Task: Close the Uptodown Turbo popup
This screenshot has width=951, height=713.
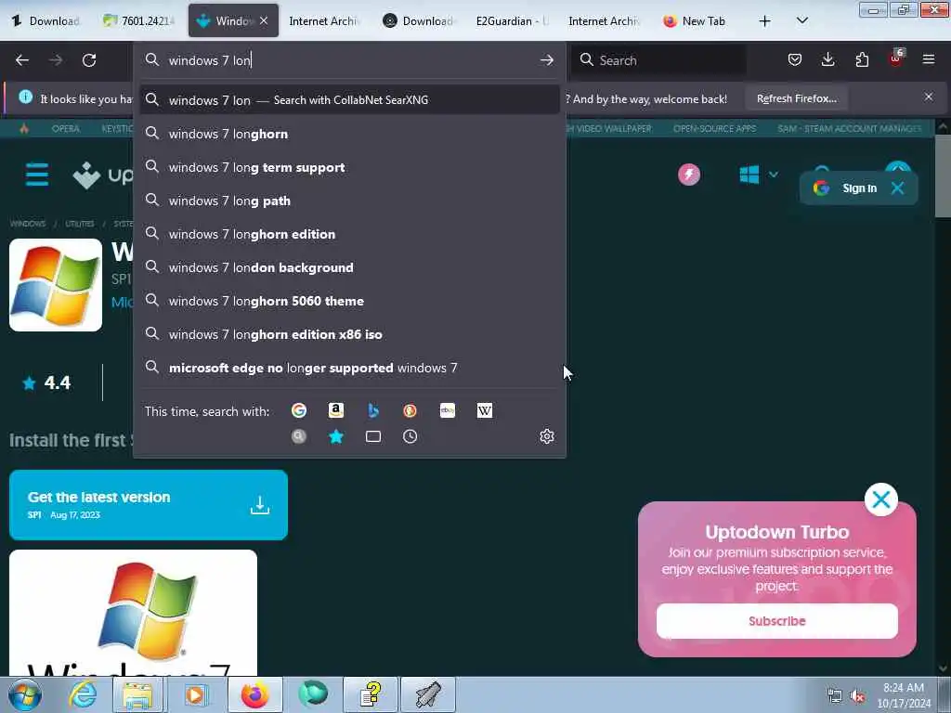Action: click(881, 499)
